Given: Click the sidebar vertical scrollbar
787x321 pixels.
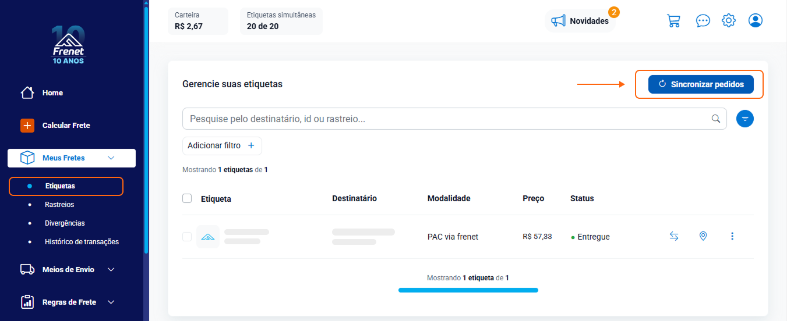Looking at the screenshot, I should click(146, 128).
